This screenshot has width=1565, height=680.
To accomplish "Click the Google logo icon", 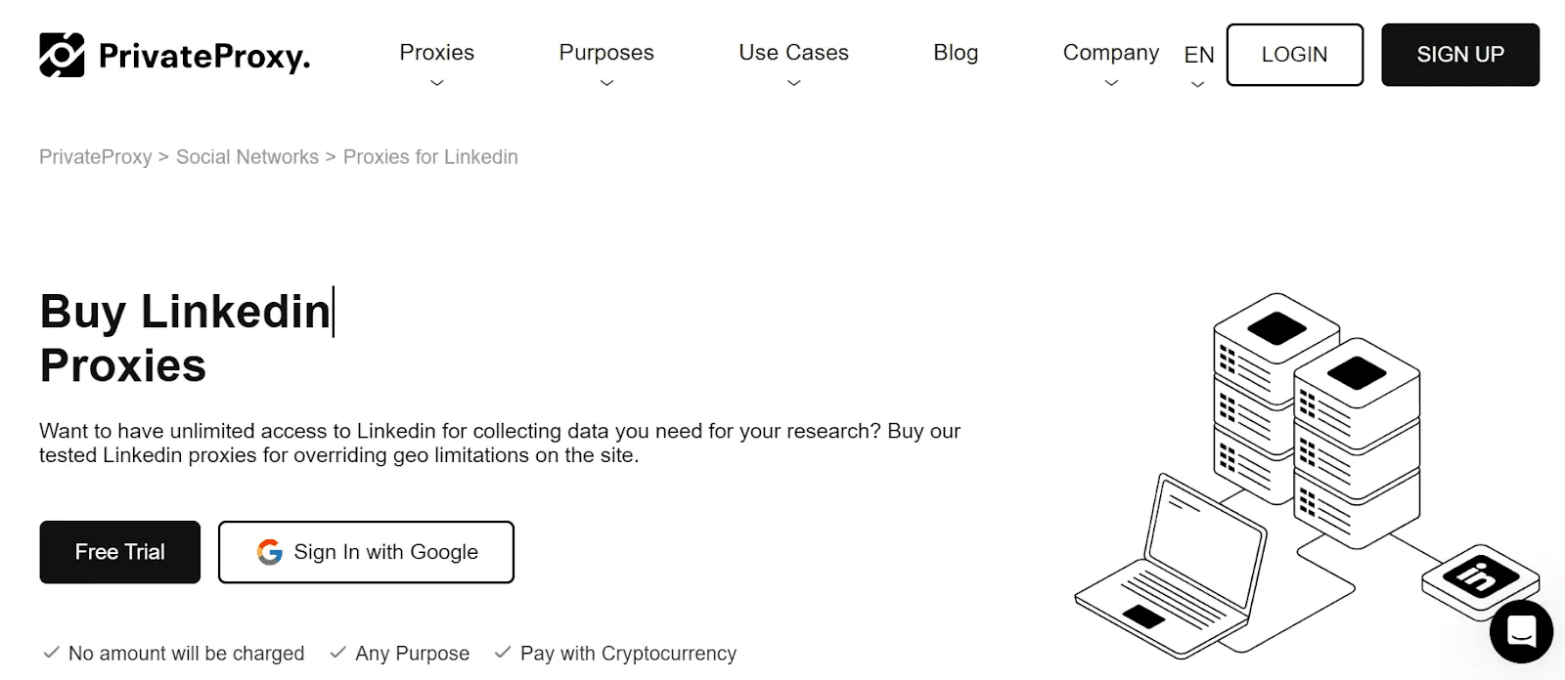I will pos(270,552).
